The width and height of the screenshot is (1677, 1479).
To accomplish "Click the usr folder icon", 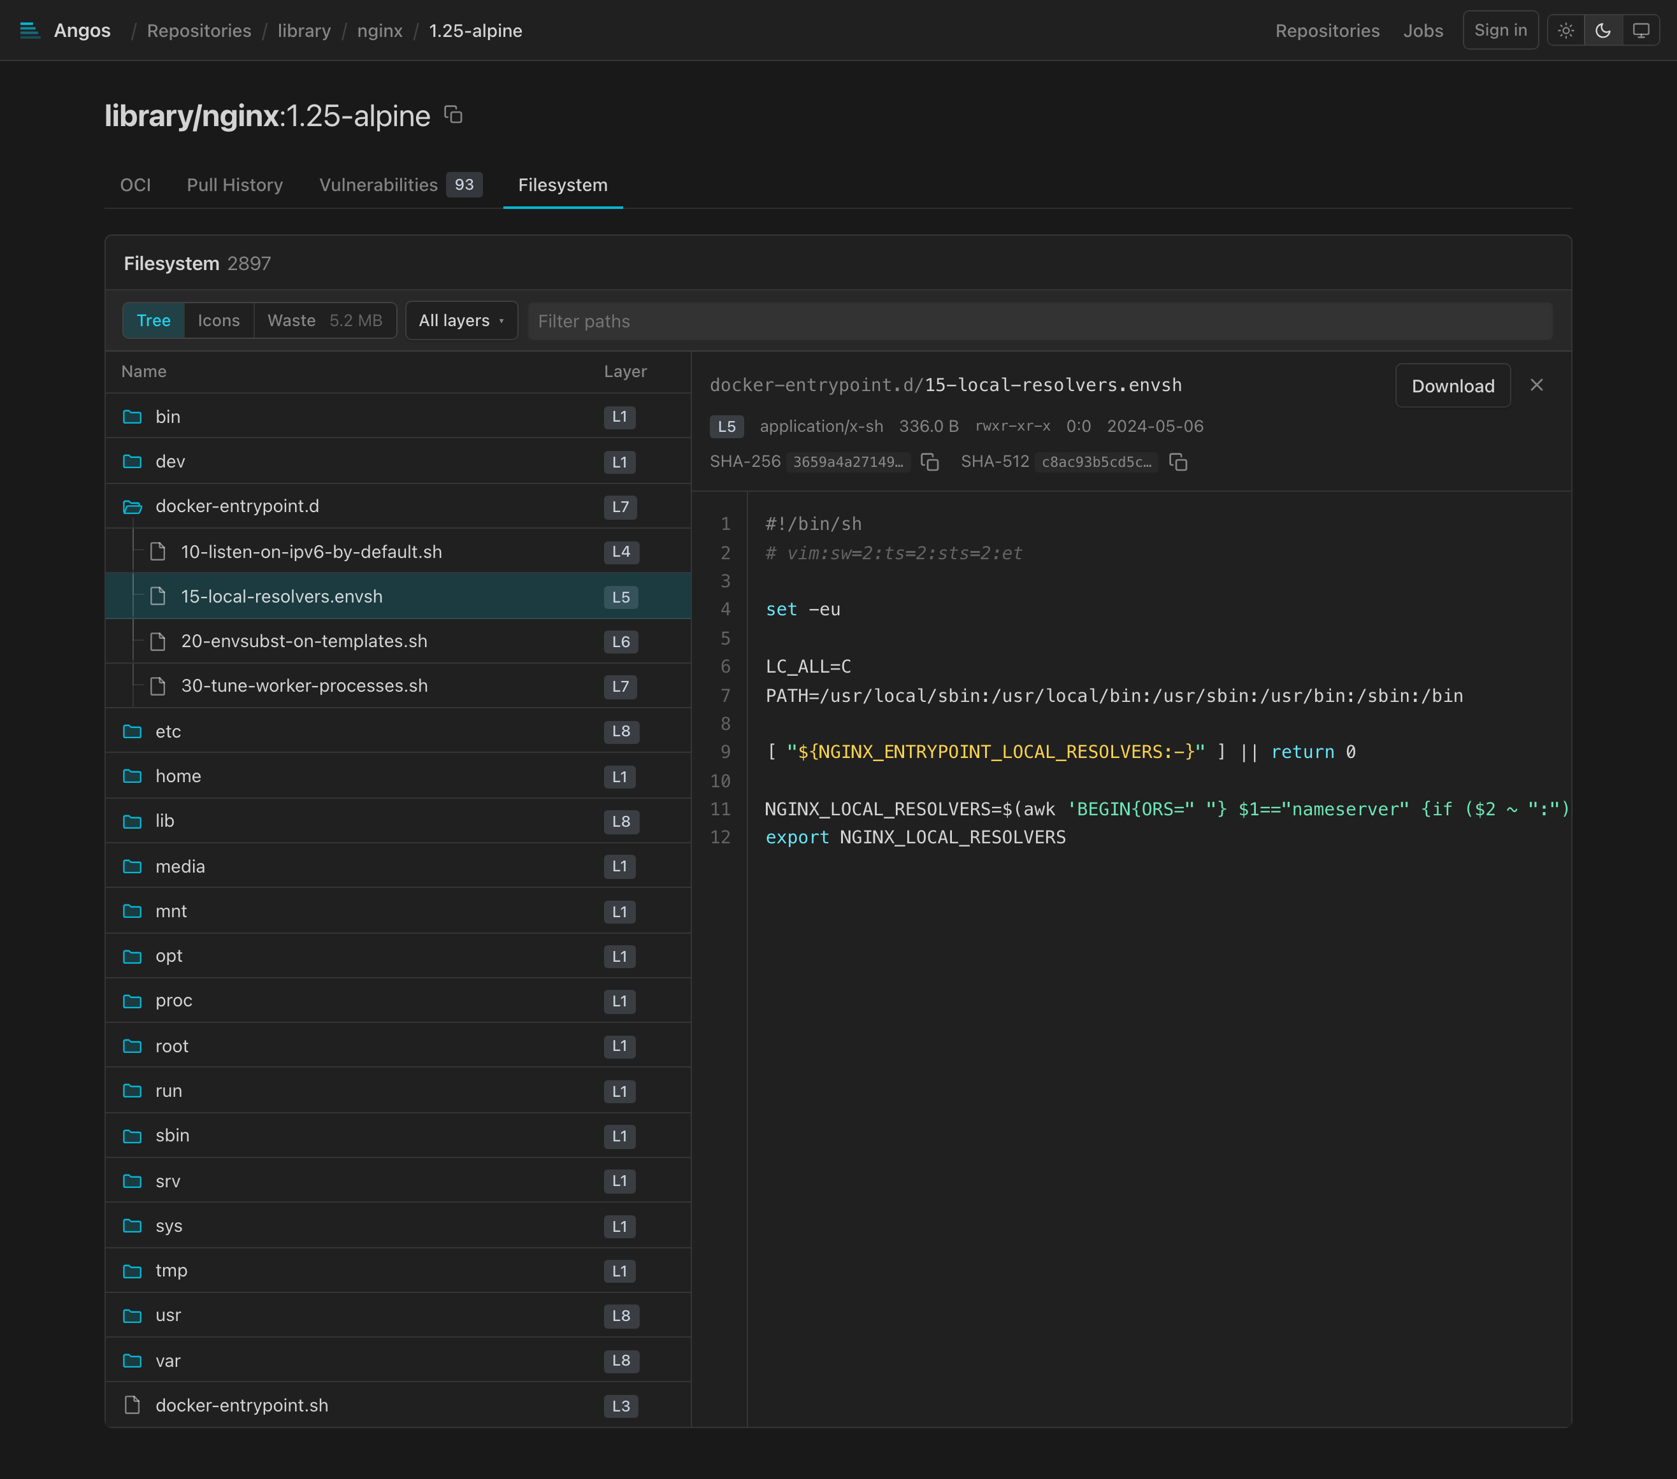I will coord(132,1315).
